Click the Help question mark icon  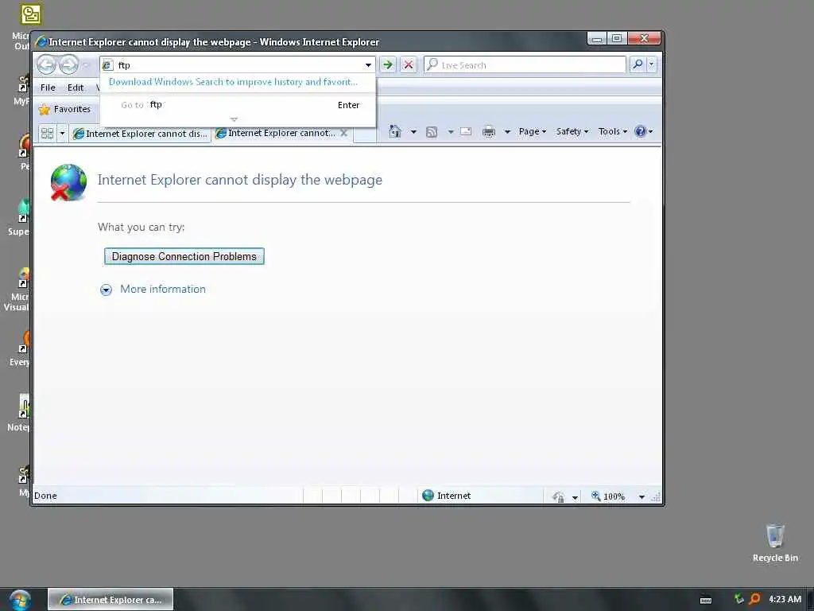pyautogui.click(x=640, y=131)
